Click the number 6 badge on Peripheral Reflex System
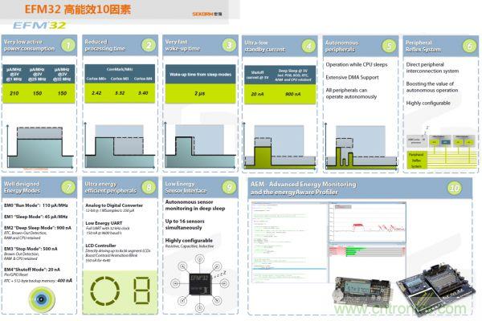This screenshot has height=321, width=482. [469, 46]
